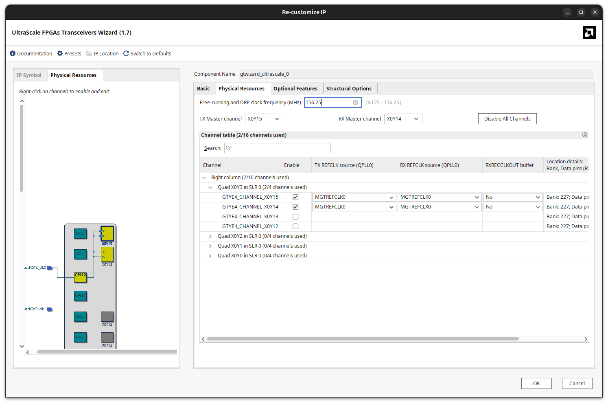
Task: Confirm changes with the OK button
Action: [536, 383]
